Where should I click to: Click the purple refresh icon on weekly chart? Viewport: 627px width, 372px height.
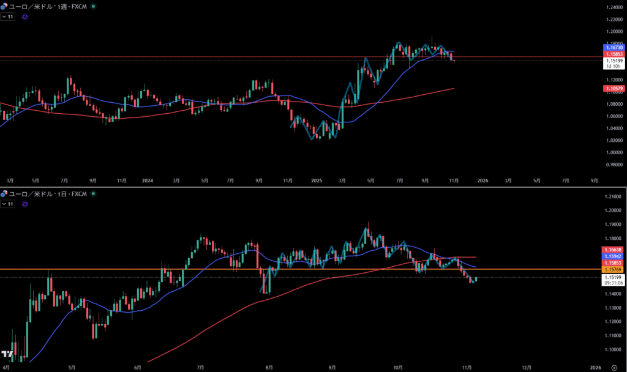click(24, 17)
